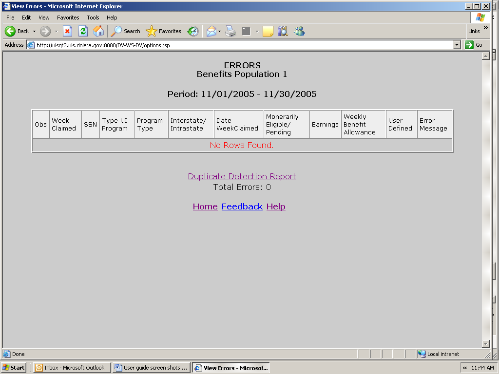Click the Forward arrow icon
The width and height of the screenshot is (499, 374).
coord(45,31)
